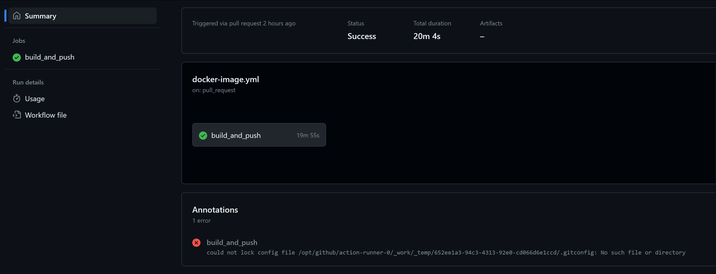Open the build_and_push job node in workflow graph
Image resolution: width=716 pixels, height=274 pixels.
tap(236, 135)
